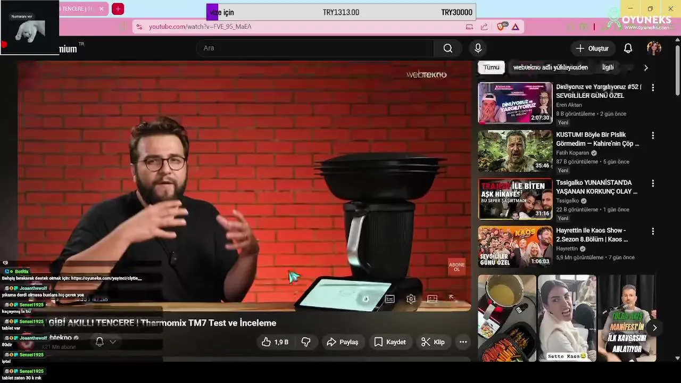Click the video title Thermomix TM7 Test ve İnceleme
The width and height of the screenshot is (681, 383).
pos(162,323)
